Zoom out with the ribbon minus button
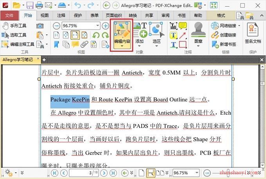266x179 pixels. pos(56,26)
